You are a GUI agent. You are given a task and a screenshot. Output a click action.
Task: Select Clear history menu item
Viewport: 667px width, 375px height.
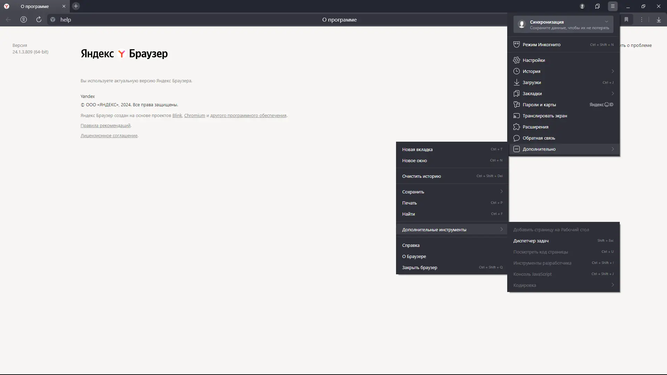(x=421, y=176)
